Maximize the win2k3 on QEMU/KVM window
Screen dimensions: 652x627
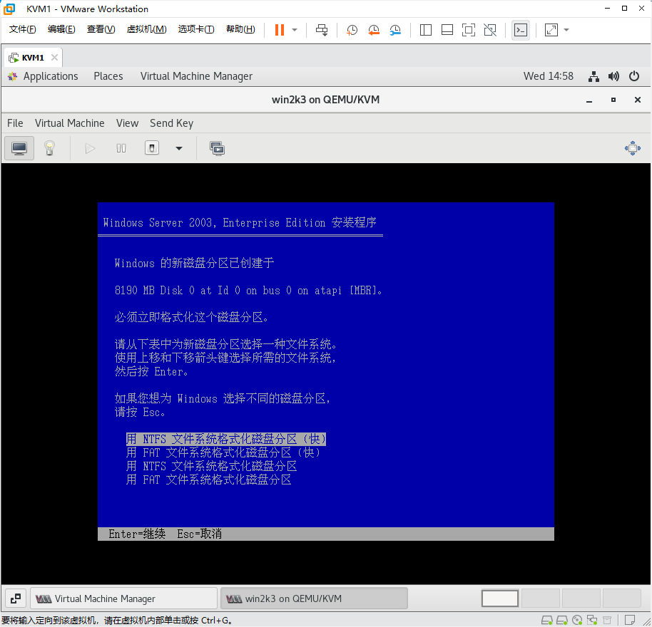pos(613,100)
